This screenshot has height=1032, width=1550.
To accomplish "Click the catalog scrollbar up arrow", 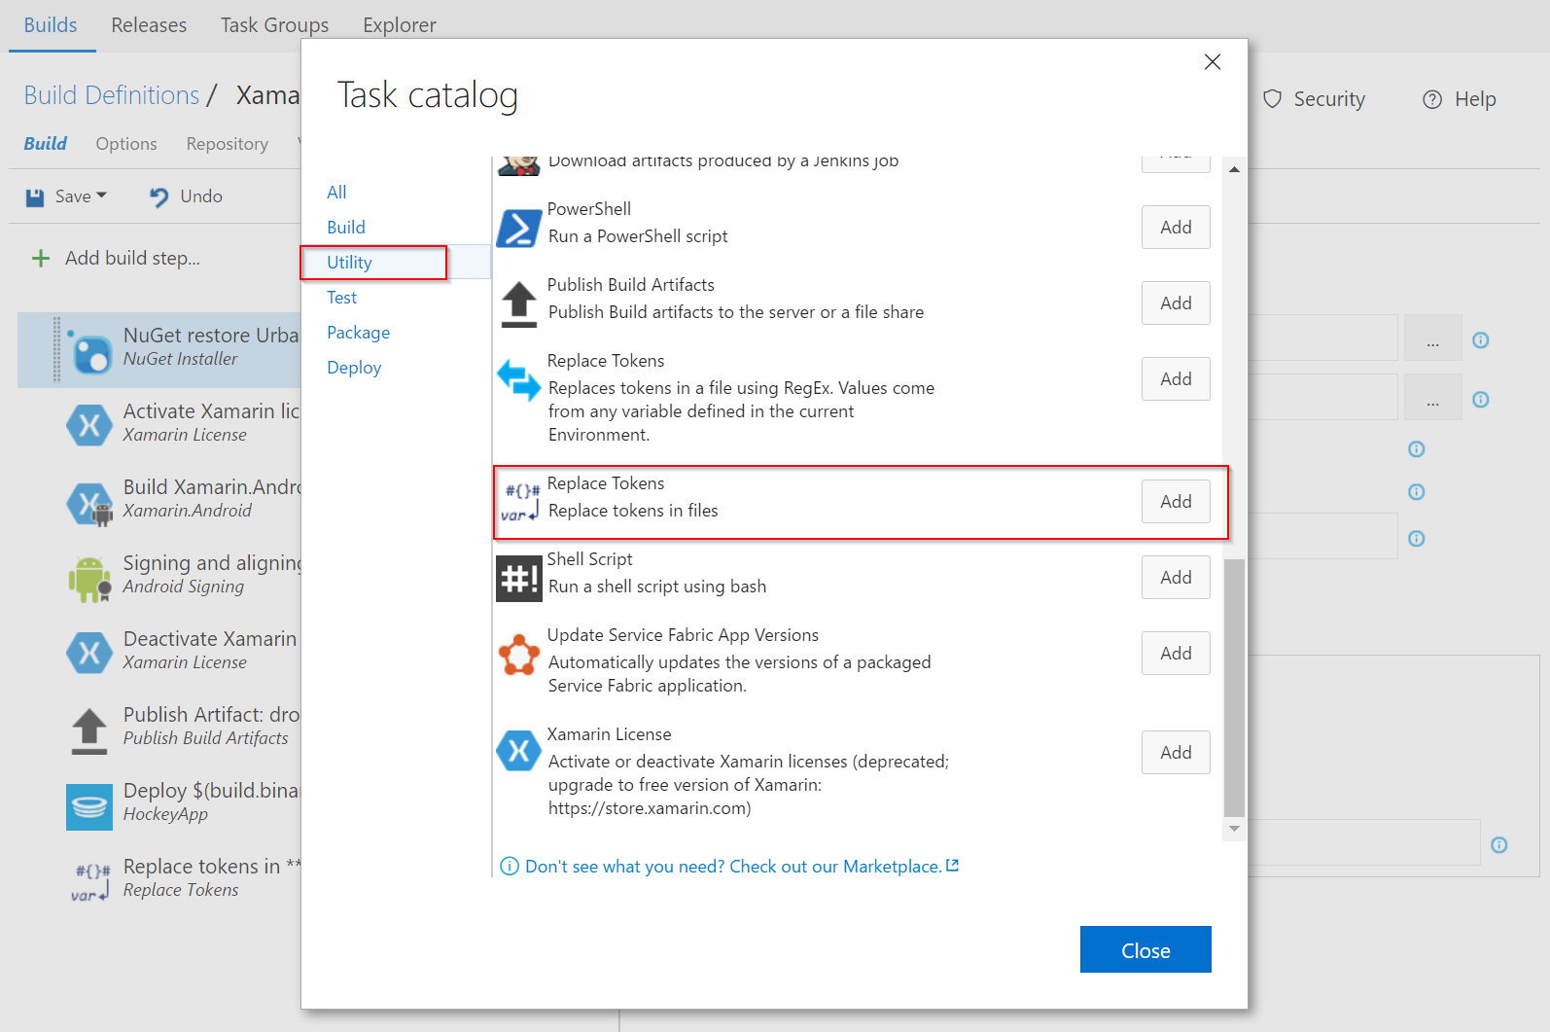I will pos(1234,169).
